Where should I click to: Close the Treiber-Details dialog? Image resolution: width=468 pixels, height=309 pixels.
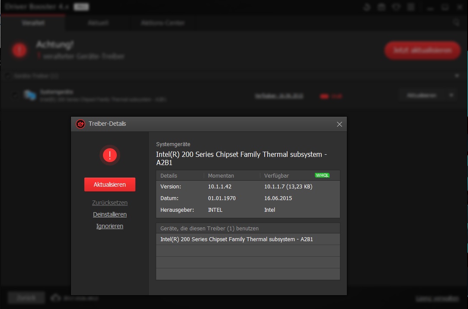(340, 124)
